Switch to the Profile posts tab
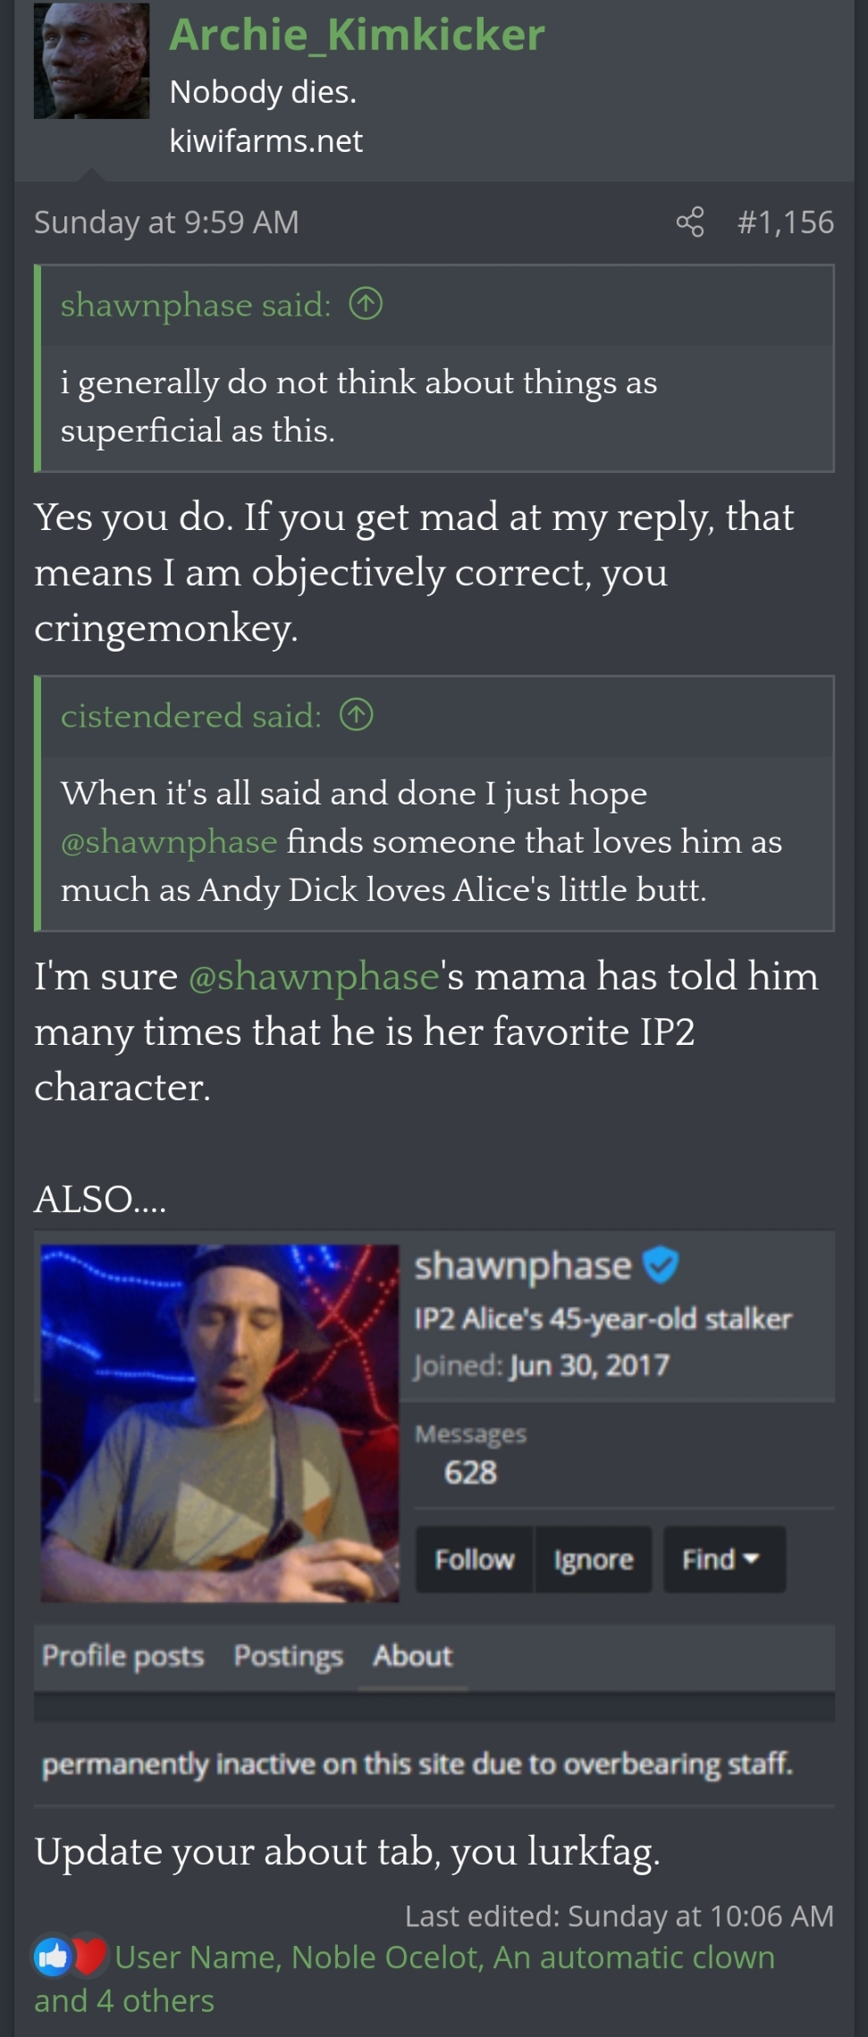 coord(123,1656)
